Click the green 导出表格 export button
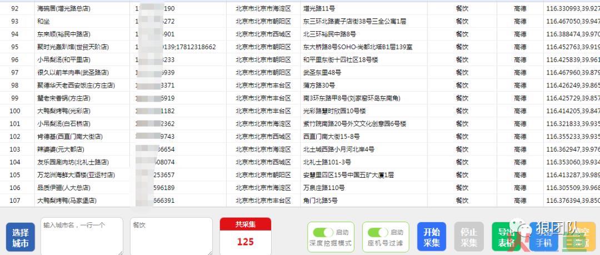 pos(506,237)
